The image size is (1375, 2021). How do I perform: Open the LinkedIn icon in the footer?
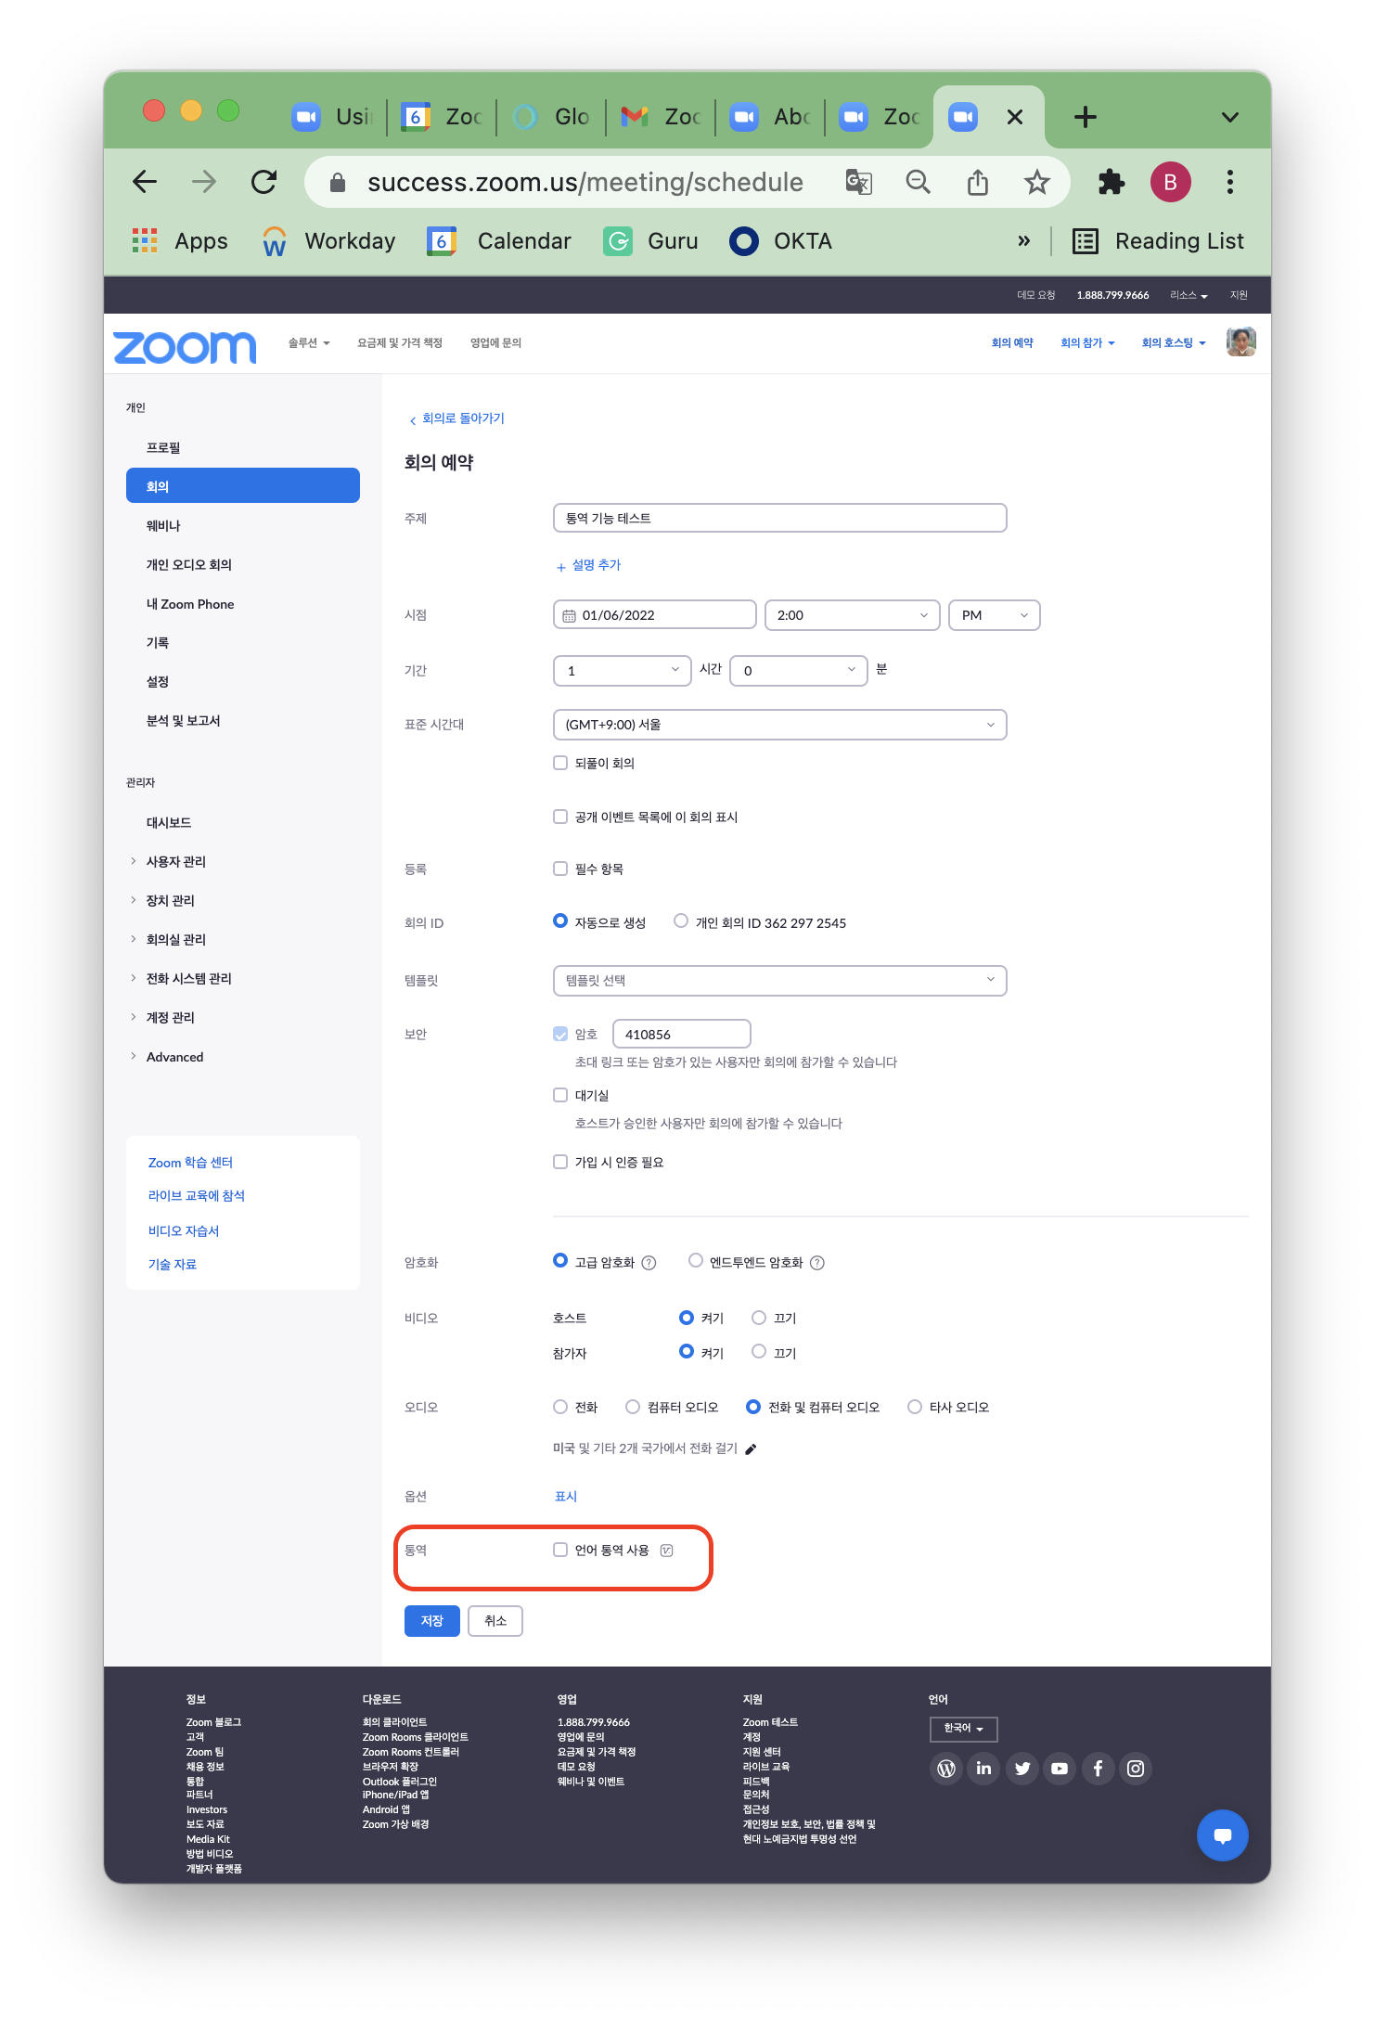click(x=984, y=1769)
